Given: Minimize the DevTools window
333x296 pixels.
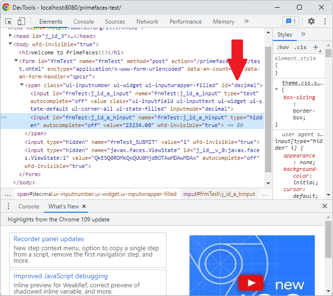Looking at the screenshot, I should click(277, 7).
